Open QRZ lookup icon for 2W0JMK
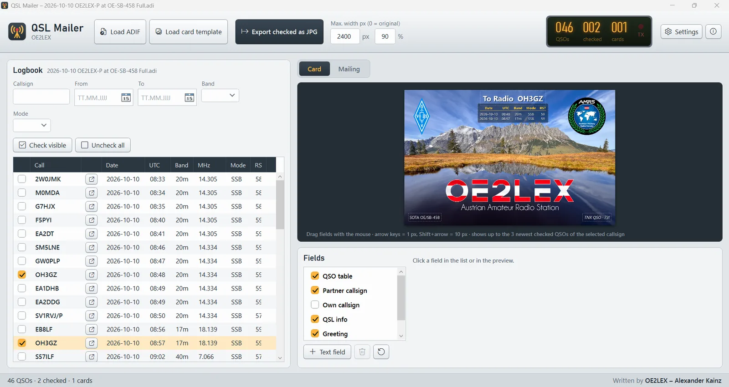 pos(92,179)
